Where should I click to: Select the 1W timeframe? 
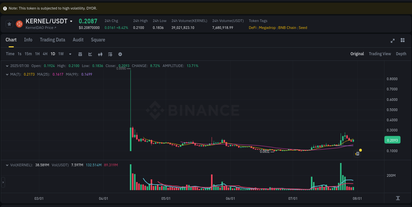61,54
